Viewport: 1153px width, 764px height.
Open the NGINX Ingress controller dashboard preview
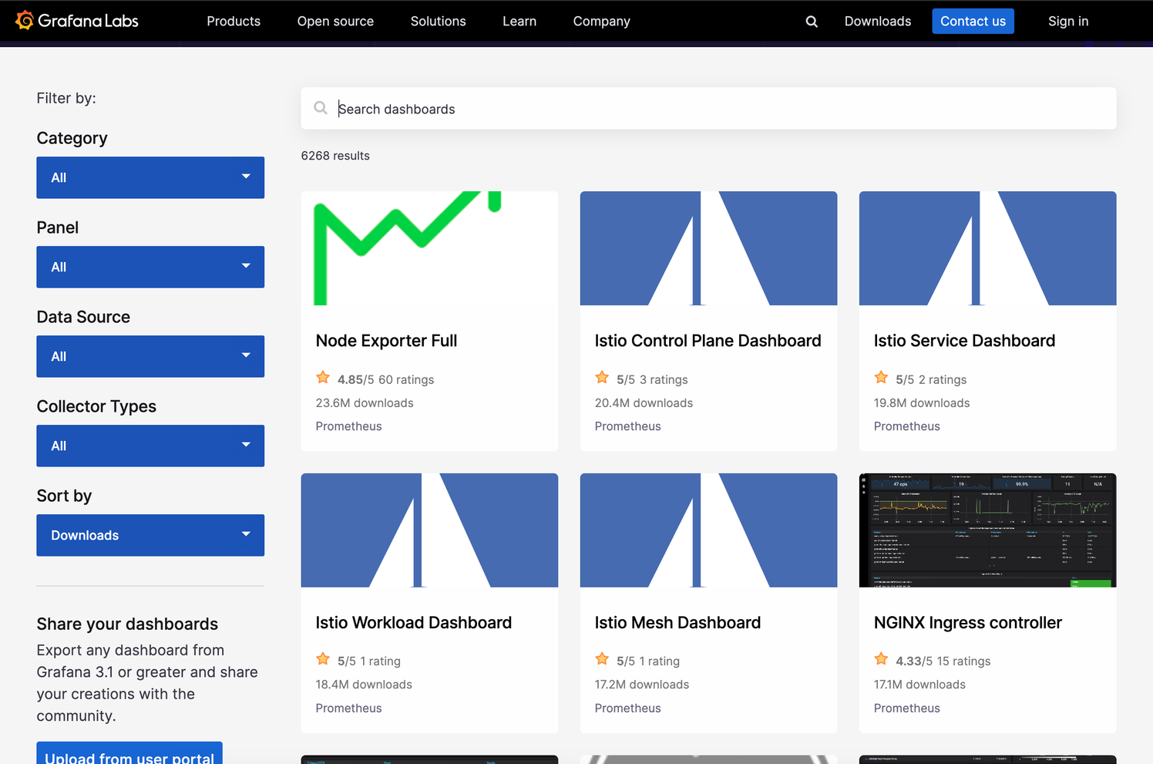tap(987, 530)
